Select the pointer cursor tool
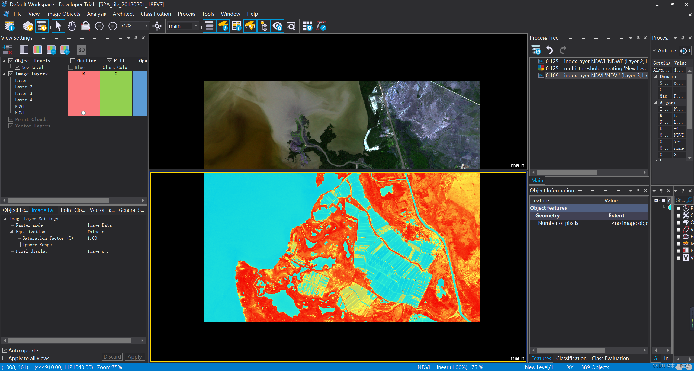The height and width of the screenshot is (371, 694). (58, 26)
